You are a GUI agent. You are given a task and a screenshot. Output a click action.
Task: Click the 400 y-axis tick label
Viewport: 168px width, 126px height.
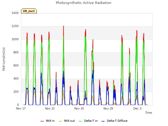point(16,79)
